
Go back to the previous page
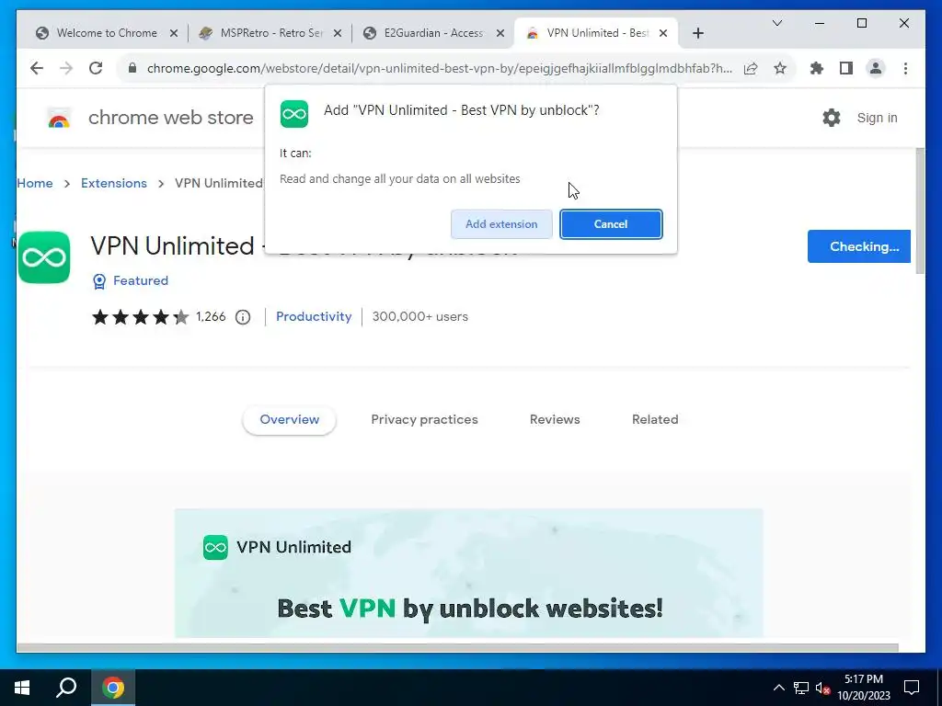(37, 68)
